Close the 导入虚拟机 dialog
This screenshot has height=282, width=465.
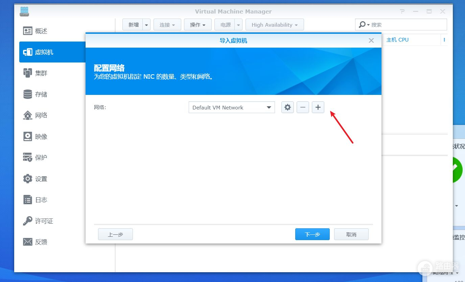point(371,41)
